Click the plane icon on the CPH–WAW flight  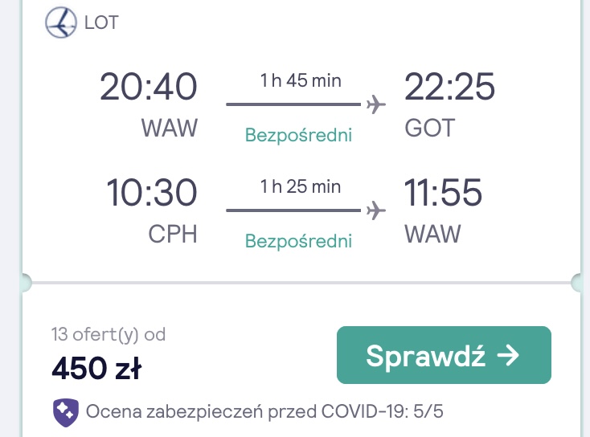pos(376,210)
